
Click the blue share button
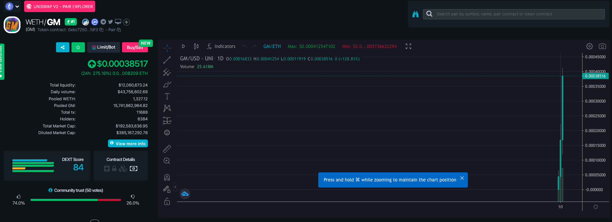(x=63, y=47)
